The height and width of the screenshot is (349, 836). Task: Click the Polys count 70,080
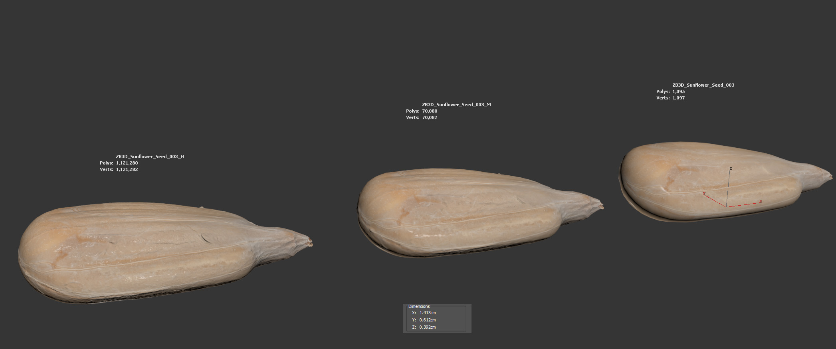[x=430, y=111]
